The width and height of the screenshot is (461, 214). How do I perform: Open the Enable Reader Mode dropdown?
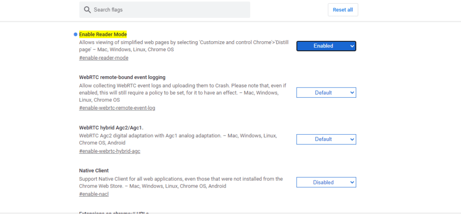coord(326,46)
